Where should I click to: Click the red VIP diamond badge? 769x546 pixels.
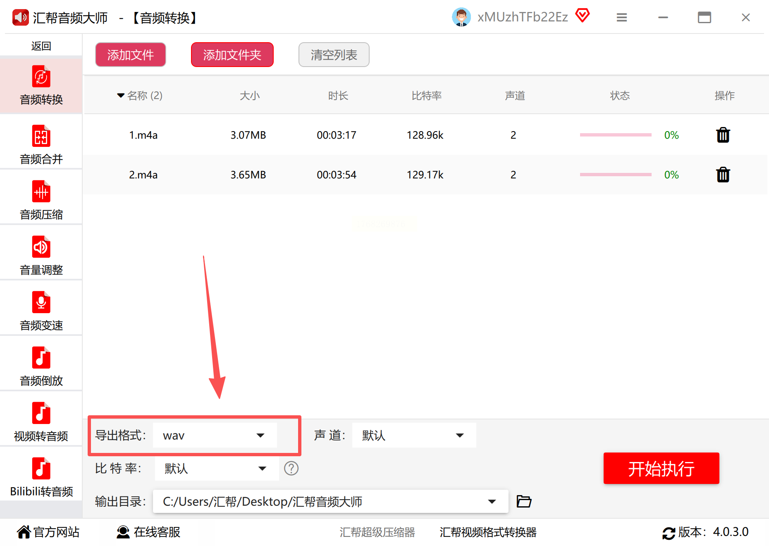583,16
